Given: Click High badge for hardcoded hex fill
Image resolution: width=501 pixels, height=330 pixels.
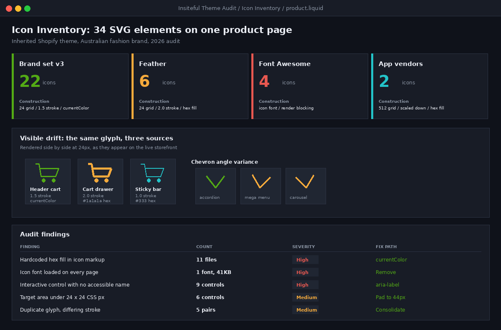Looking at the screenshot, I should click(305, 260).
